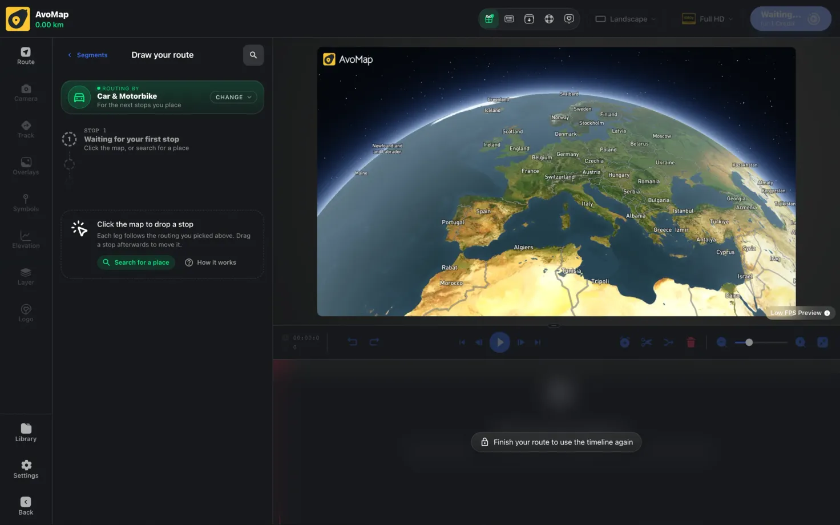The height and width of the screenshot is (525, 840).
Task: Step forward one frame
Action: (x=520, y=342)
